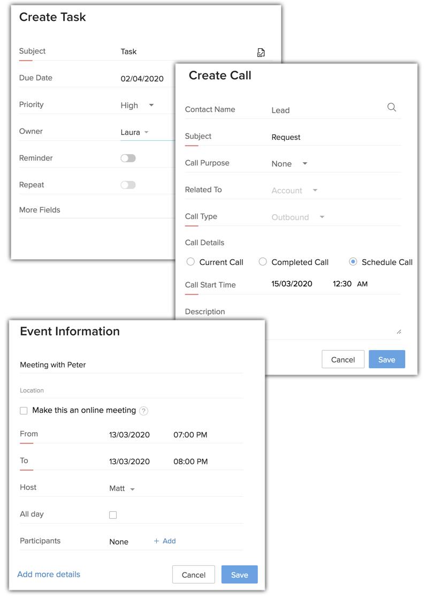Enable the Repeat toggle switch
Screen dimensions: 427x597
(128, 185)
